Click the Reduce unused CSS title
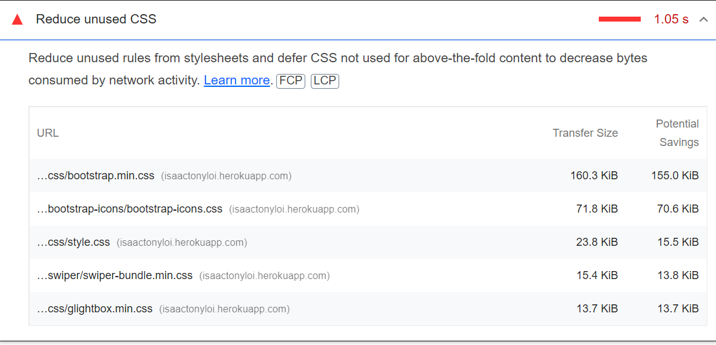 click(x=96, y=19)
